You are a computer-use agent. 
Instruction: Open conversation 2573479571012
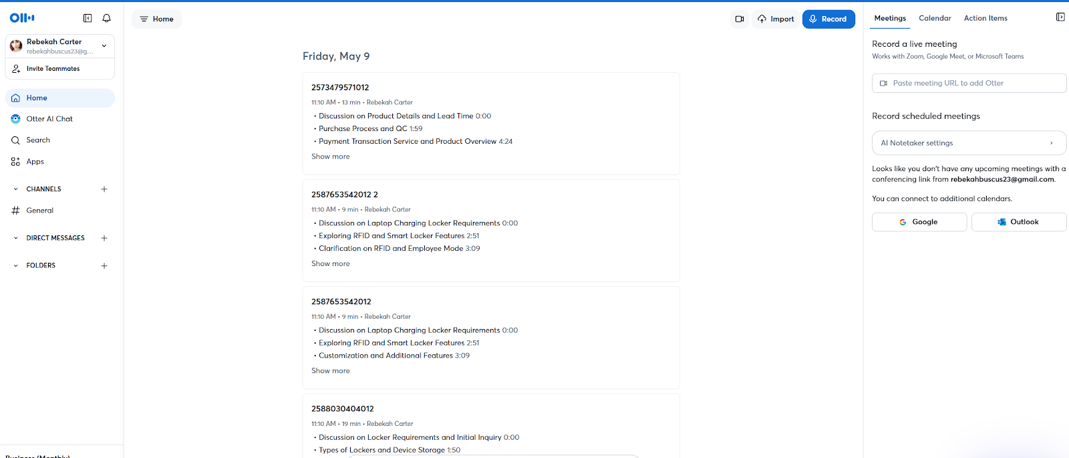pyautogui.click(x=340, y=88)
